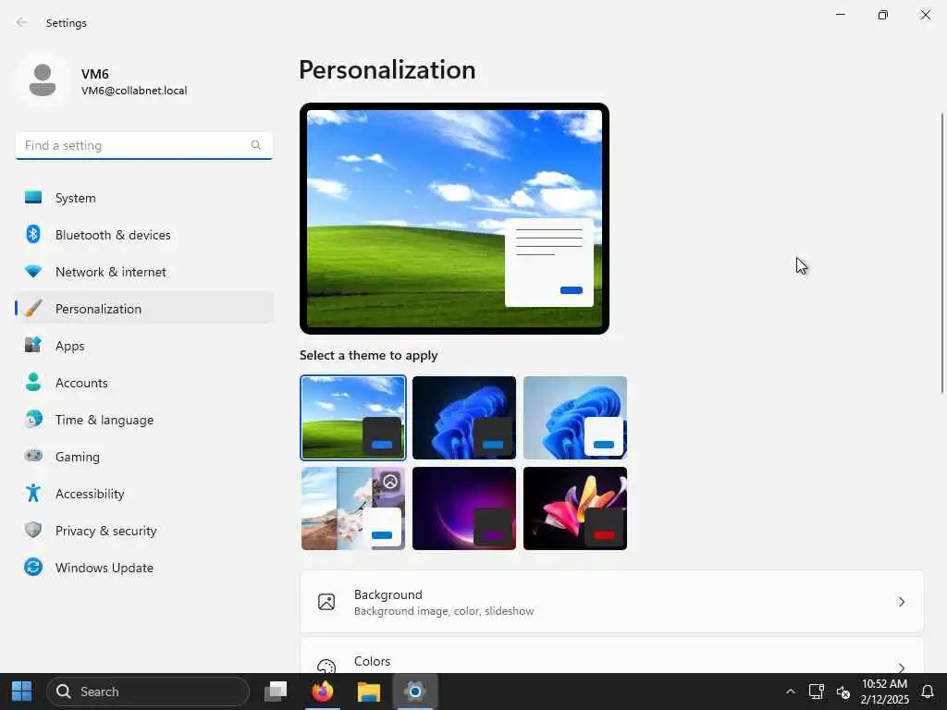This screenshot has height=710, width=947.
Task: Open Task View from the taskbar
Action: (276, 692)
